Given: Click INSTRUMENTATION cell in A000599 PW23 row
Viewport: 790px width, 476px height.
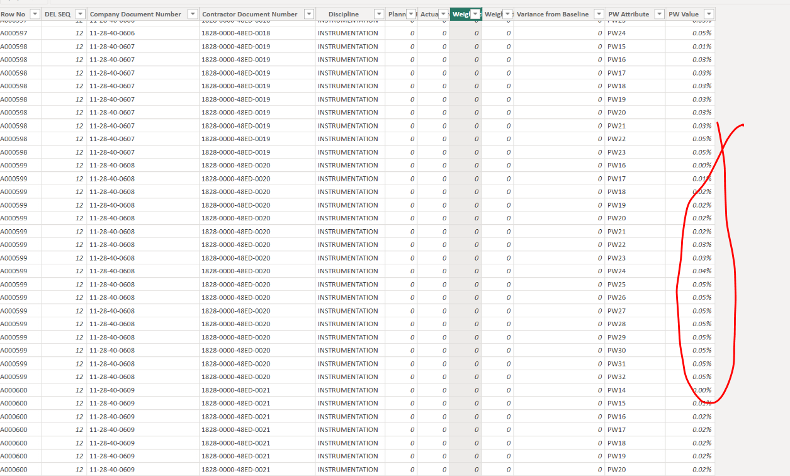Looking at the screenshot, I should tap(350, 258).
